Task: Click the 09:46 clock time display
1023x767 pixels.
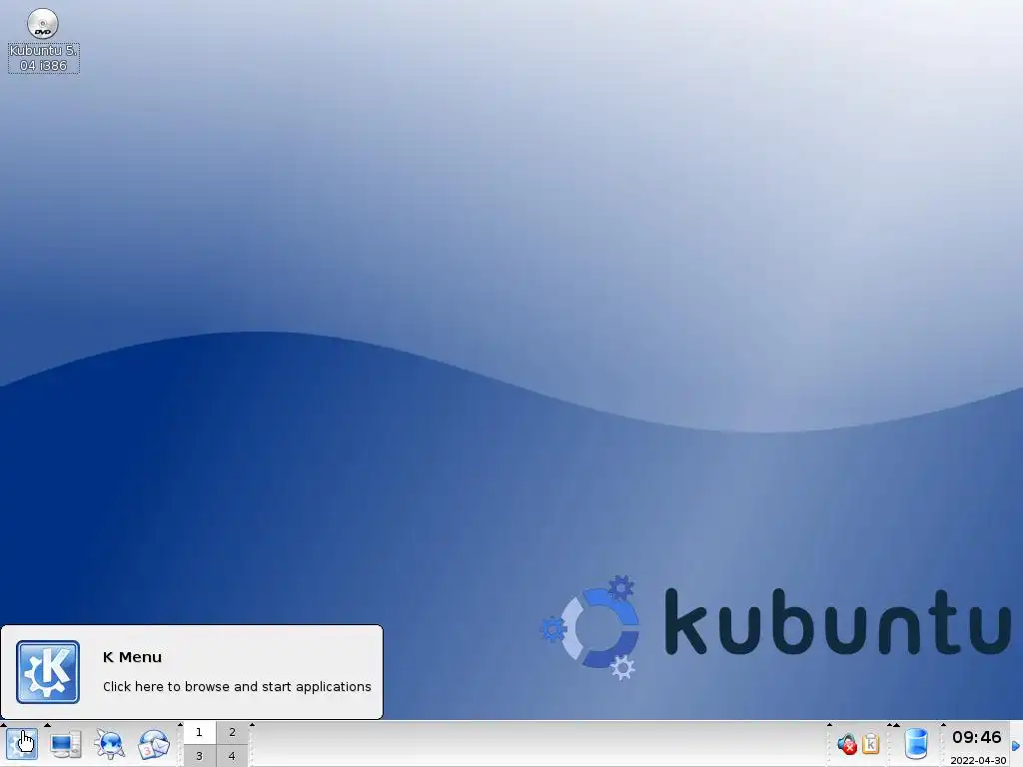Action: [977, 738]
